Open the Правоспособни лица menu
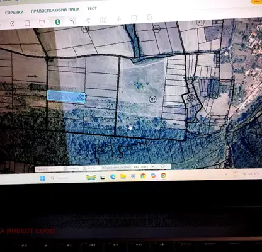Viewport: 262px width, 252px height. pyautogui.click(x=55, y=10)
